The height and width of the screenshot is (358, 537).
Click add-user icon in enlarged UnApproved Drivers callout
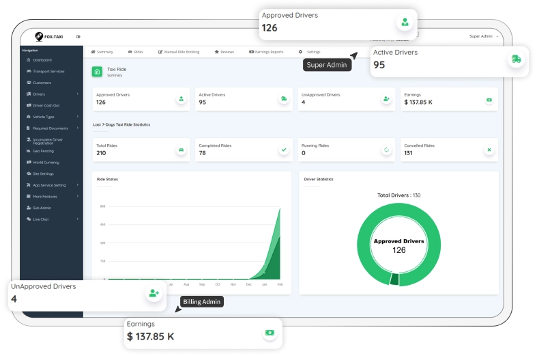[x=154, y=293]
